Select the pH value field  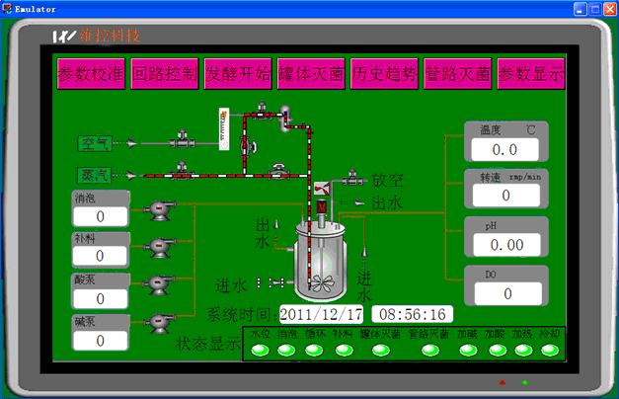point(507,245)
